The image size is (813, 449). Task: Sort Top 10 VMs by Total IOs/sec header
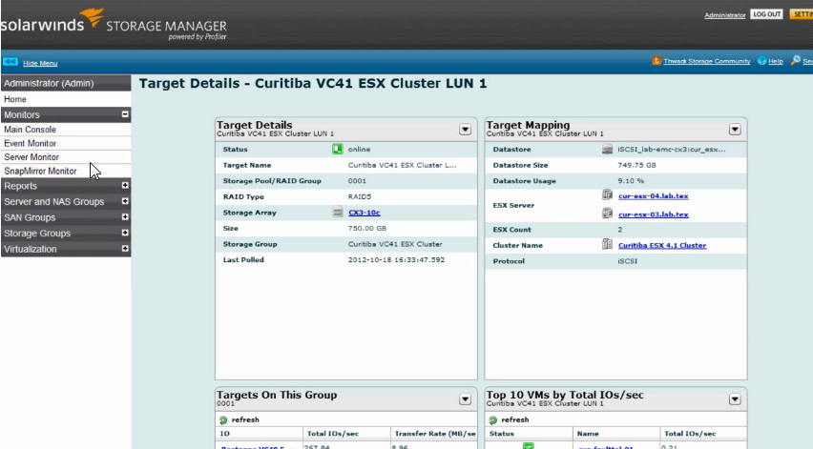(703, 434)
